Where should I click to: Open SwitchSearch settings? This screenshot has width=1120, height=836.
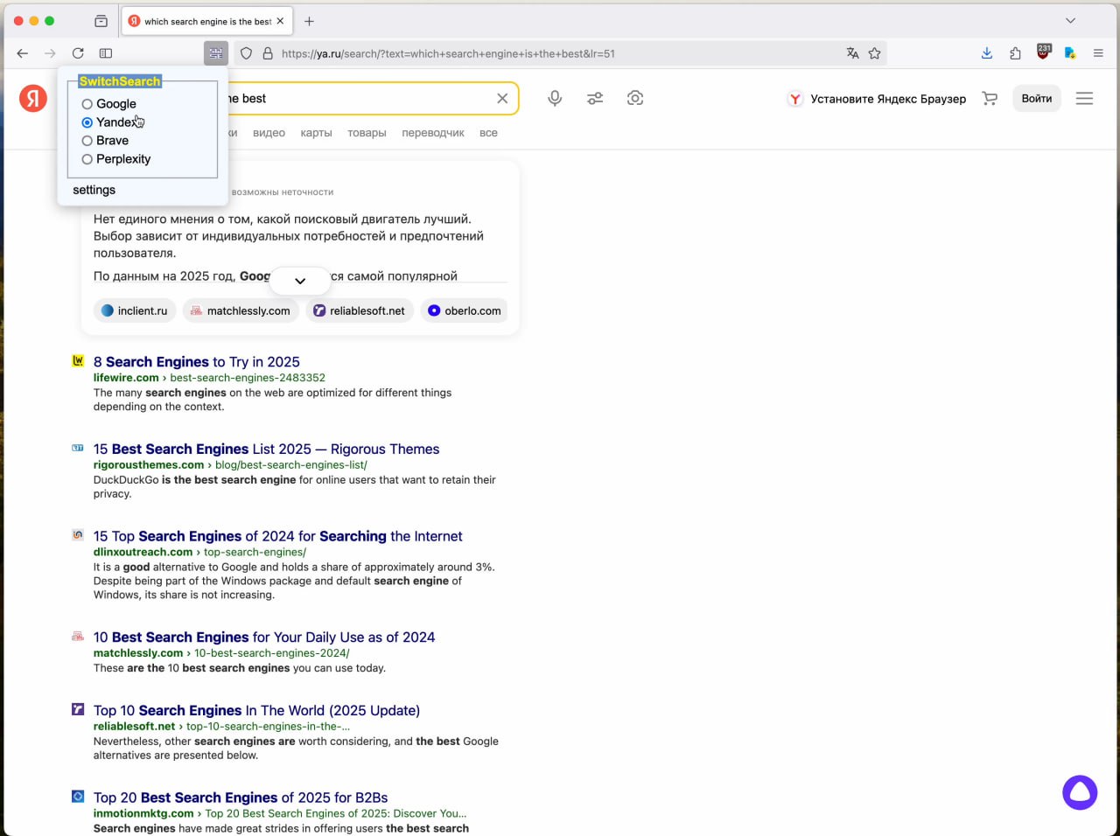(94, 190)
